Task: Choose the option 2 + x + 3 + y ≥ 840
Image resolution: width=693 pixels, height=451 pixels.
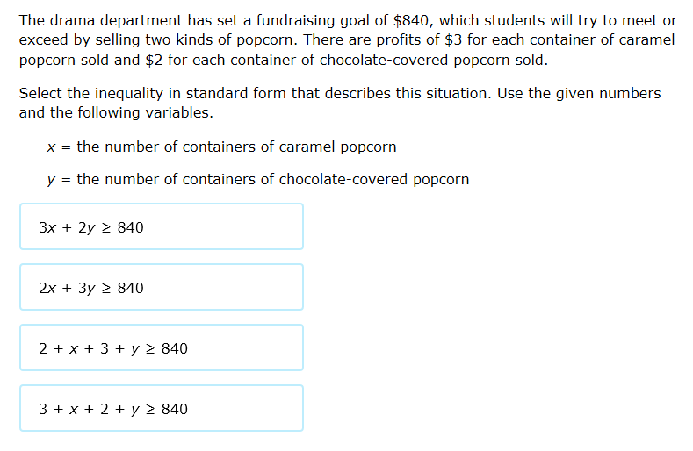Action: 162,347
